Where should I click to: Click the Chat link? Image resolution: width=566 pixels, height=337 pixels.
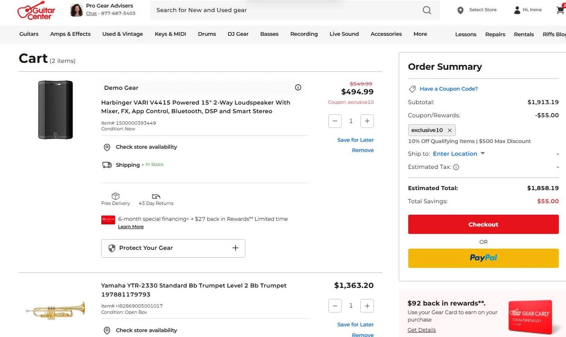pyautogui.click(x=91, y=13)
